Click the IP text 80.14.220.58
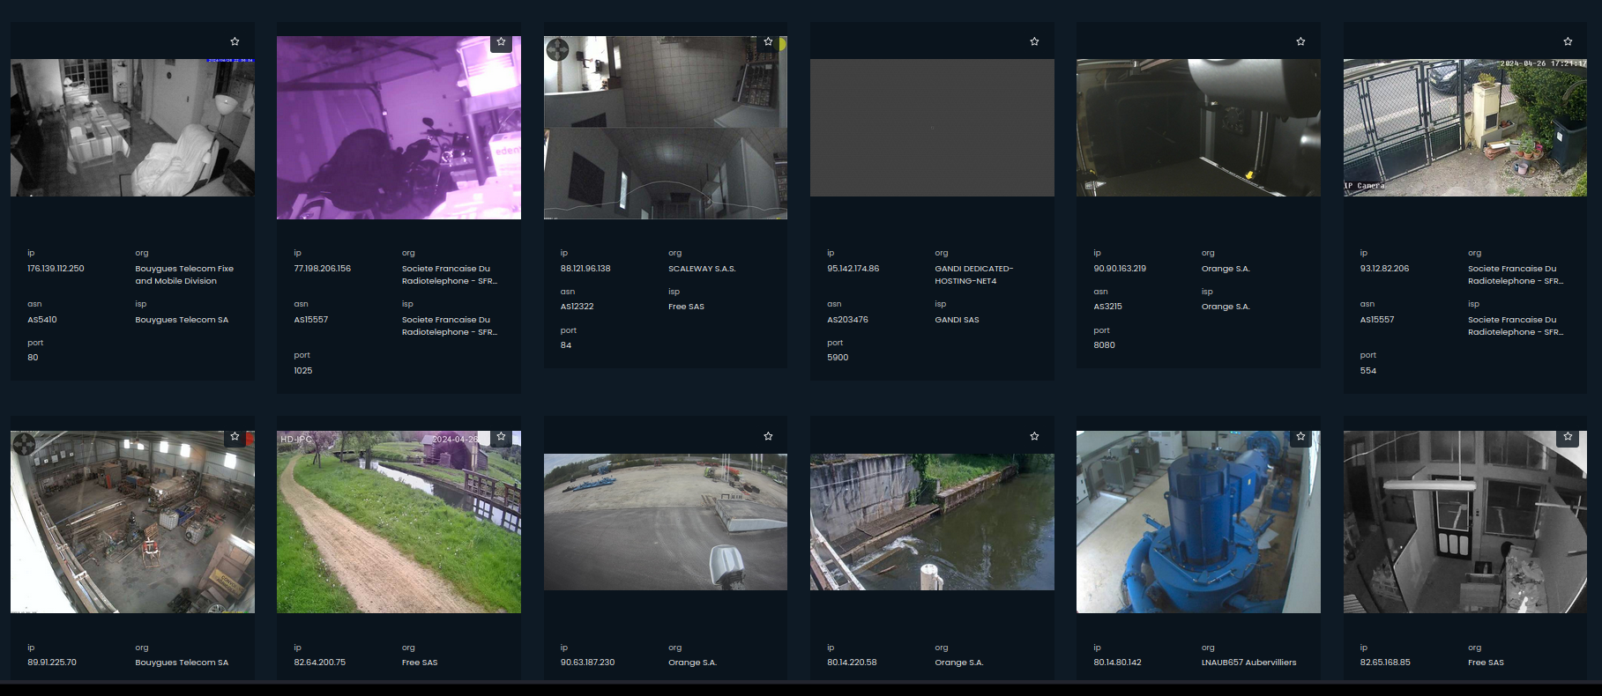Screen dimensions: 1602x696 852,663
